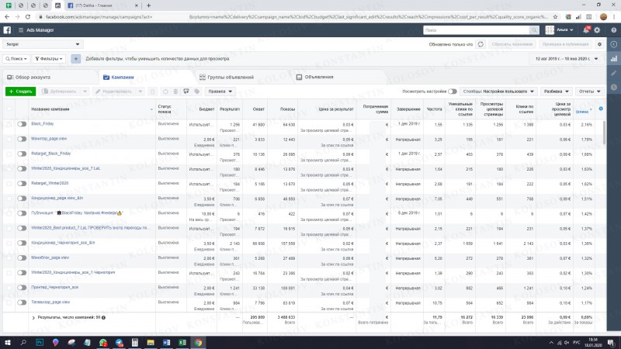
Task: Open the Ads Manager hamburger menu
Action: pyautogui.click(x=21, y=30)
